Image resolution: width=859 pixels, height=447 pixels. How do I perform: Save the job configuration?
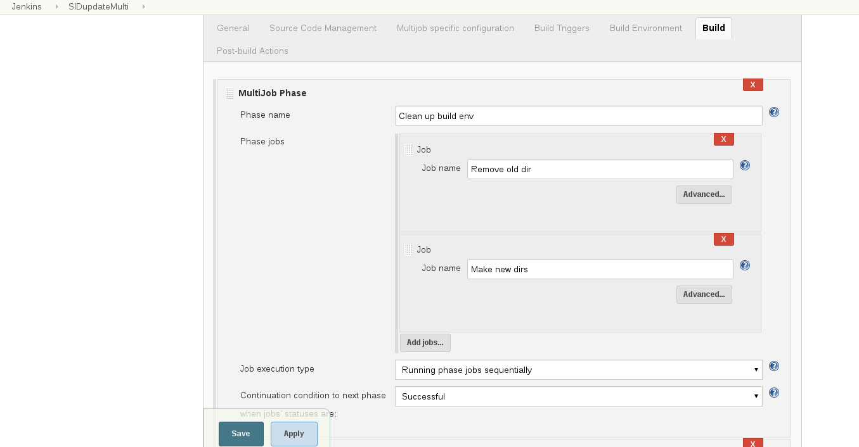click(x=241, y=434)
